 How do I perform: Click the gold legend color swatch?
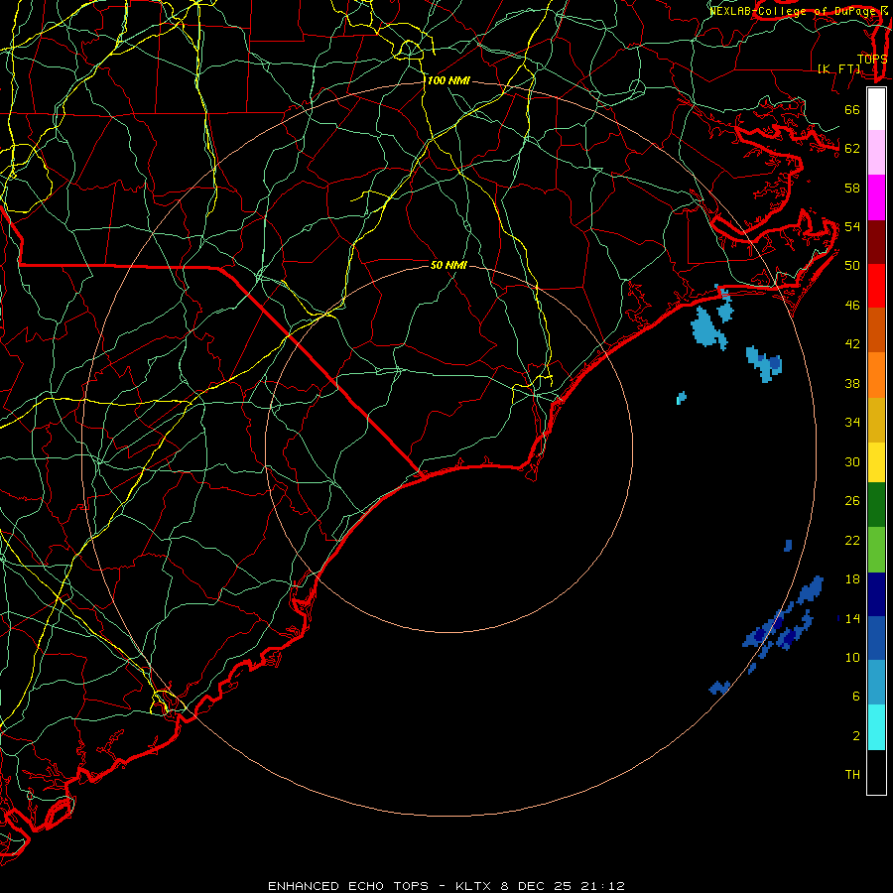(x=876, y=420)
